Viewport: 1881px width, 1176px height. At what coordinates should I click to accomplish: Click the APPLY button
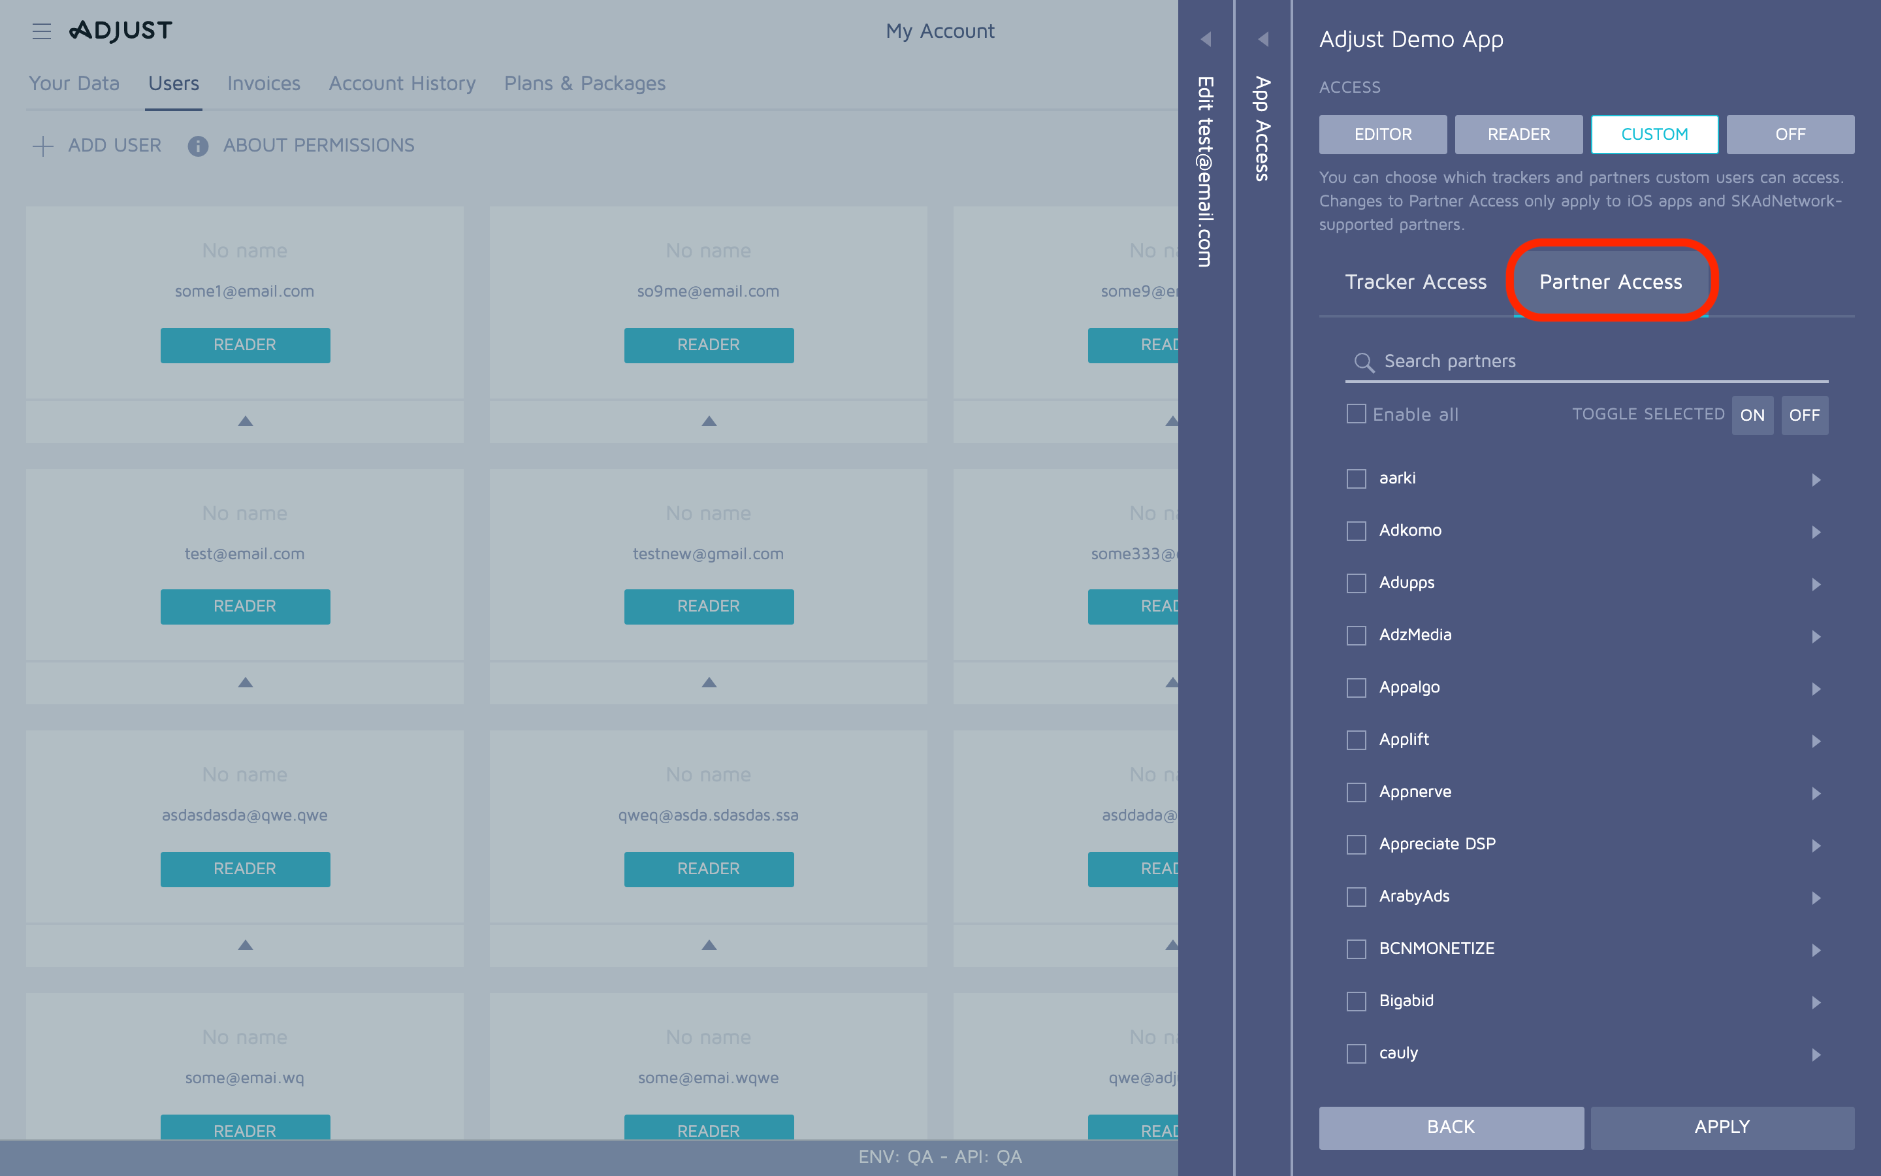1722,1126
